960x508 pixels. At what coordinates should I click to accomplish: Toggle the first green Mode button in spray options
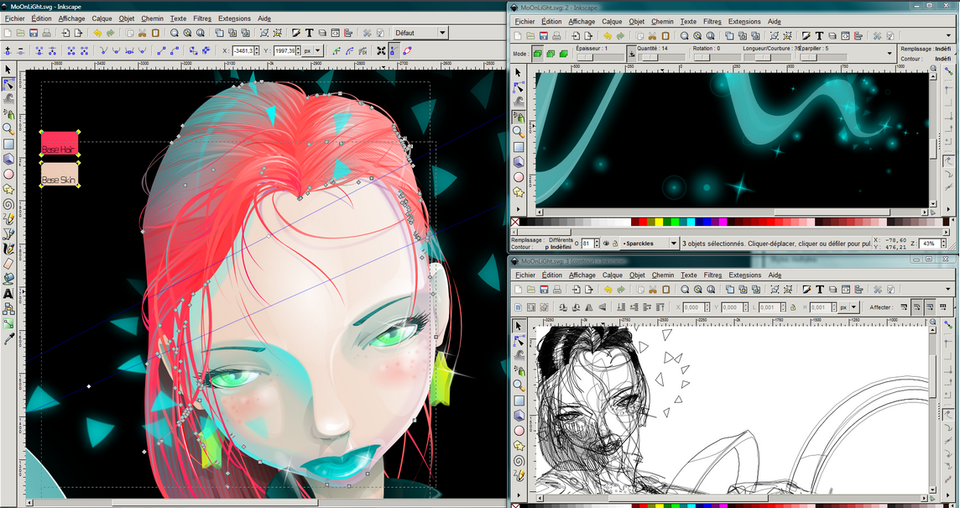537,54
